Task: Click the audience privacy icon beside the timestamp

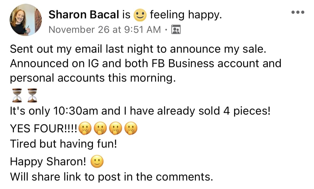Action: pos(176,29)
